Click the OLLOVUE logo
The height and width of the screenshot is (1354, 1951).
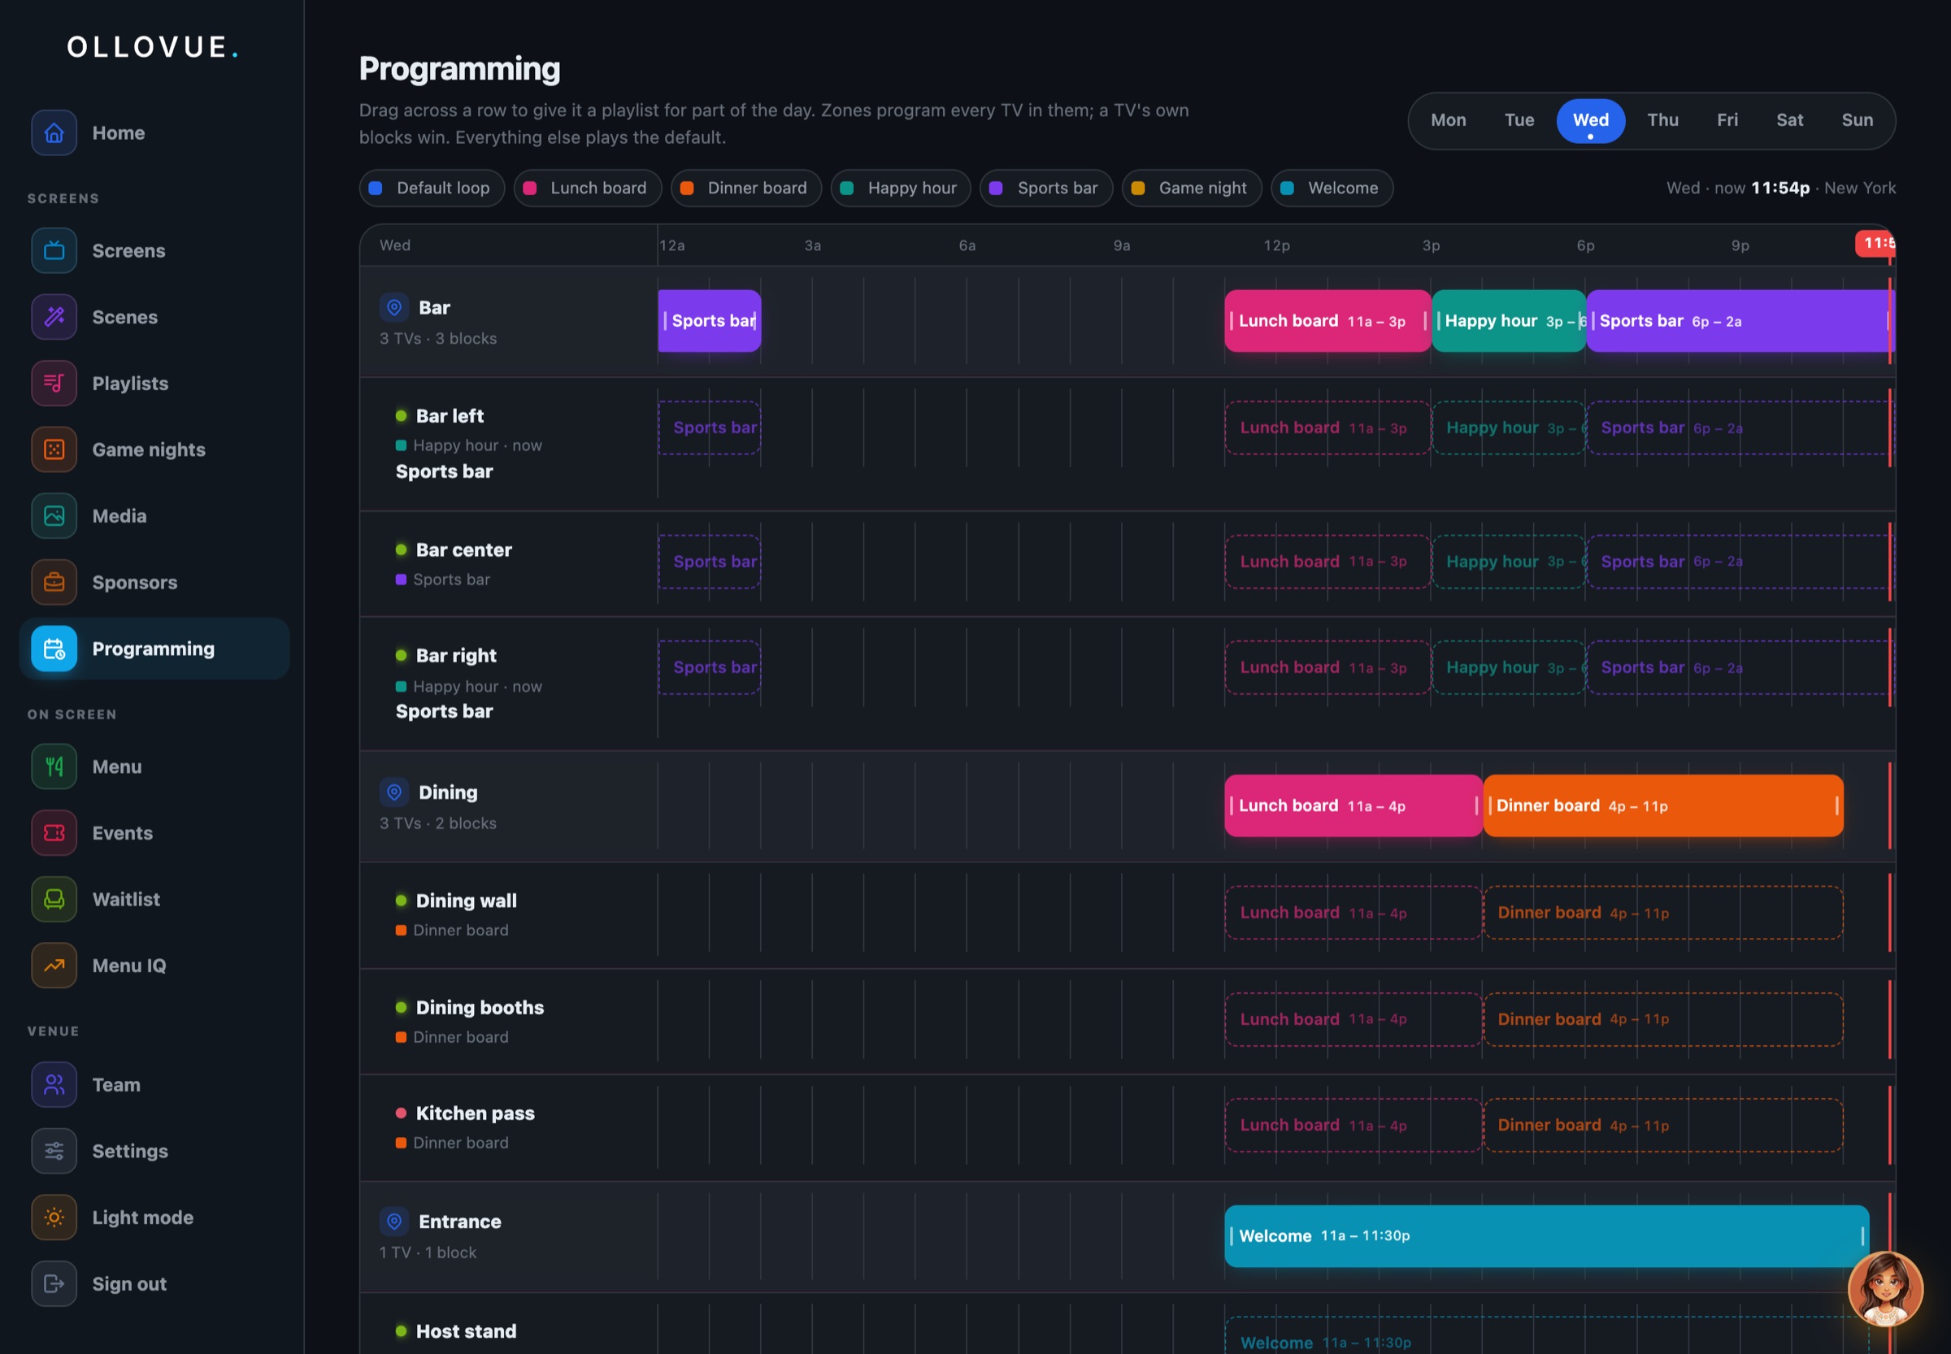pyautogui.click(x=153, y=46)
